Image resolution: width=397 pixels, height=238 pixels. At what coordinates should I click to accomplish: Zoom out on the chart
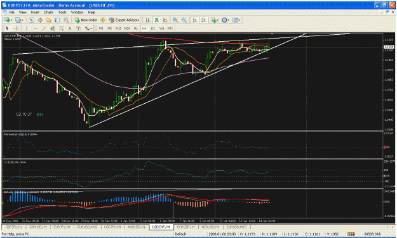click(x=184, y=20)
